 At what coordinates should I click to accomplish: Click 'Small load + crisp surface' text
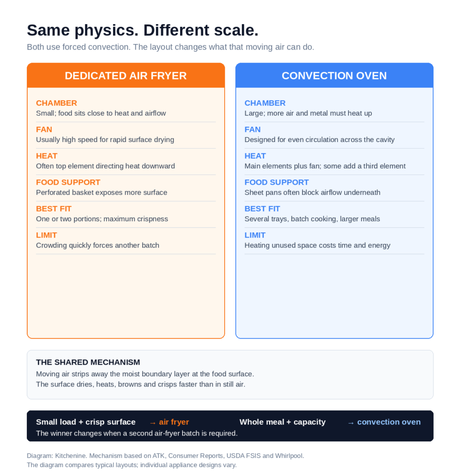point(86,422)
